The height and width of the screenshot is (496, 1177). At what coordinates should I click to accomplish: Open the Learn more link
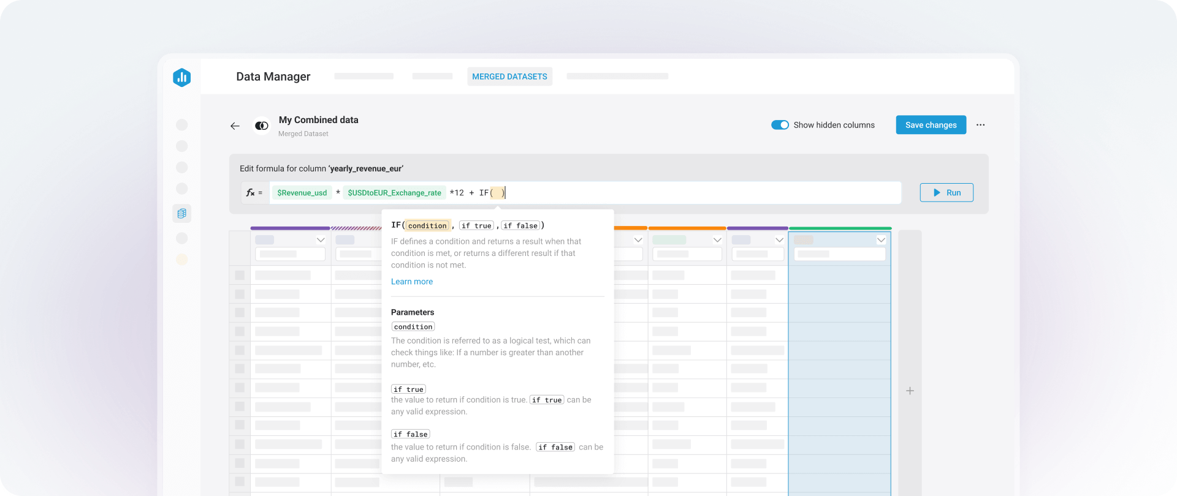[x=411, y=282]
